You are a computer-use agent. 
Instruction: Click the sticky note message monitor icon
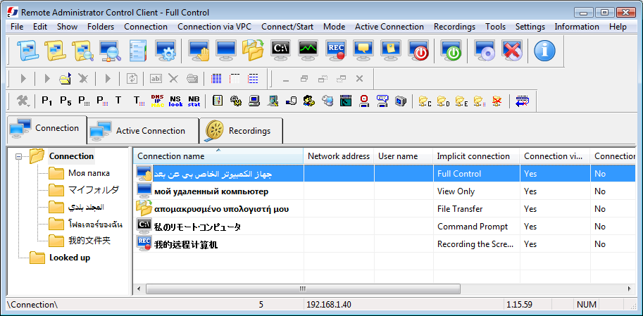pyautogui.click(x=391, y=51)
